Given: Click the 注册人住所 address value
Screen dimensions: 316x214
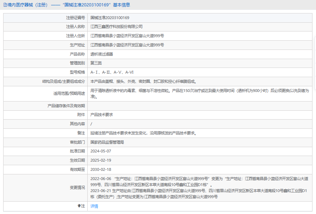Looking at the screenshot, I should coord(127,36).
